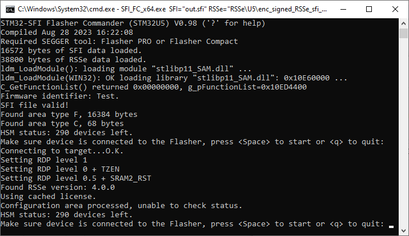
Task: Click the first 'HSM status: 290 devices left' line
Action: (x=66, y=133)
